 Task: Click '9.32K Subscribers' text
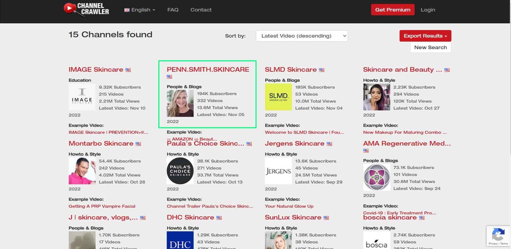coord(120,87)
